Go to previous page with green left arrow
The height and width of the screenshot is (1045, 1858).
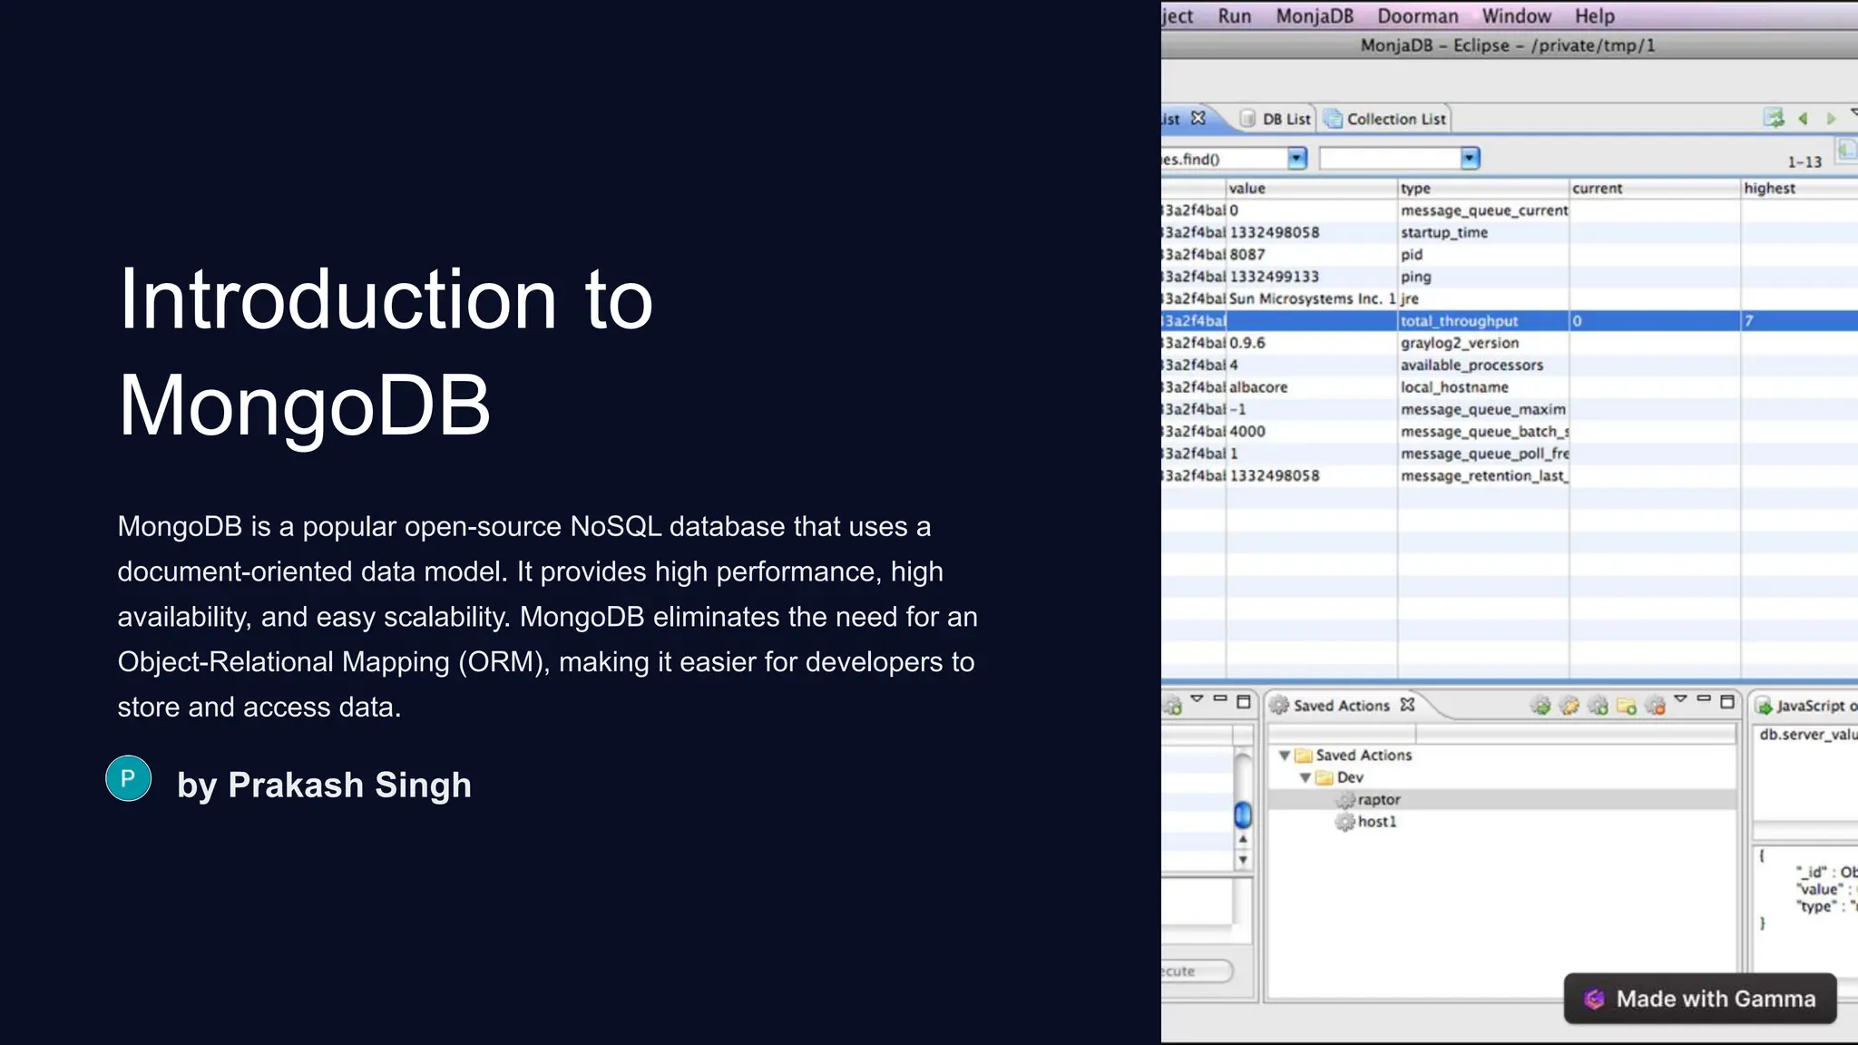click(1804, 119)
